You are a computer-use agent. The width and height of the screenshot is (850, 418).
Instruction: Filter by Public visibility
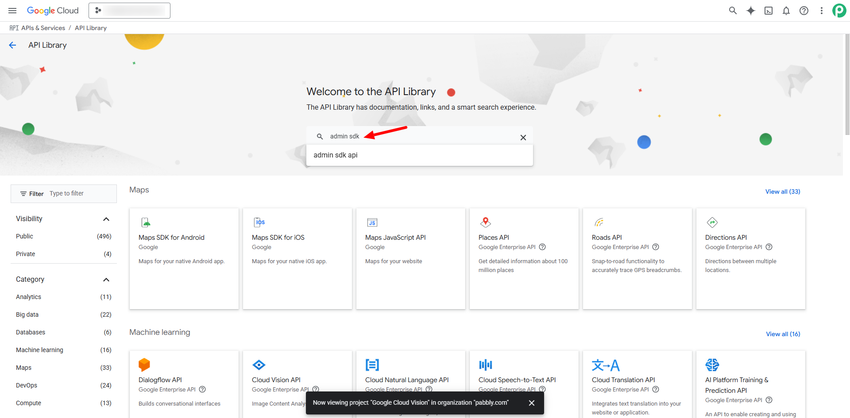click(x=25, y=236)
